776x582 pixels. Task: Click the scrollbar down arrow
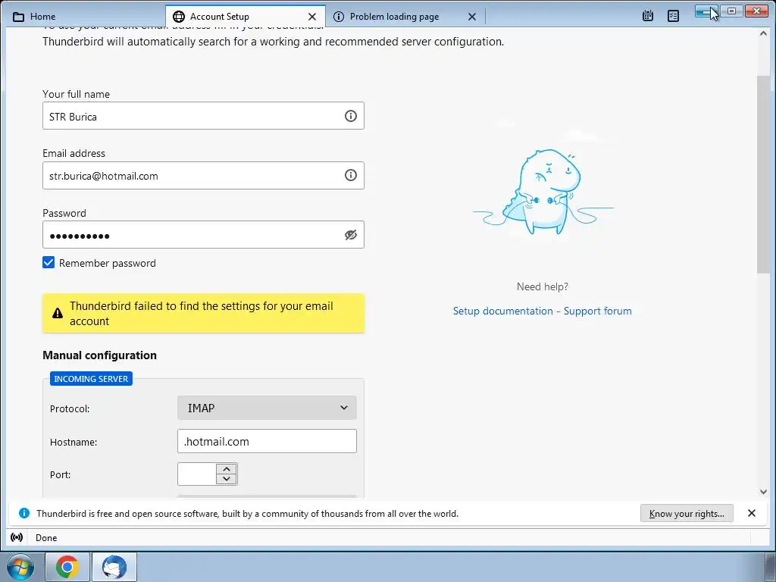point(763,491)
